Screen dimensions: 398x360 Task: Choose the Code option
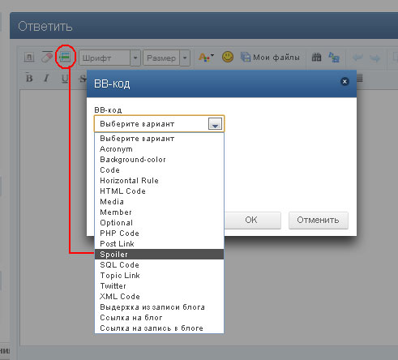pyautogui.click(x=159, y=170)
